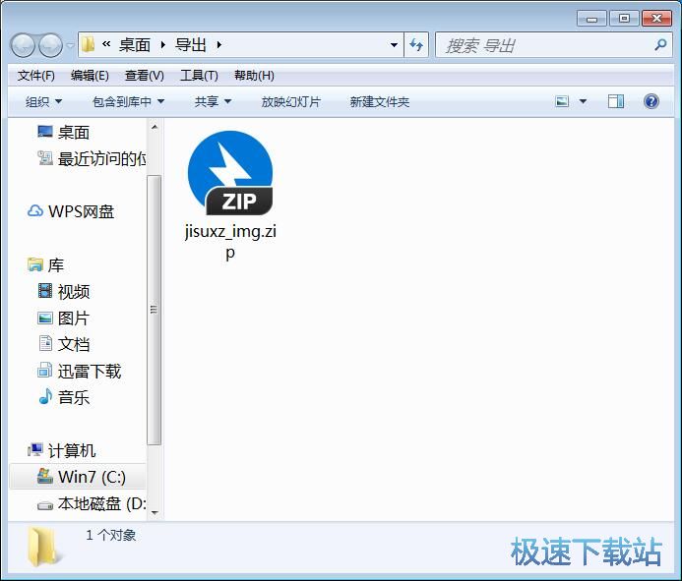Expand the arrow after the 导出 breadcrumb
Image resolution: width=682 pixels, height=581 pixels.
pyautogui.click(x=219, y=45)
